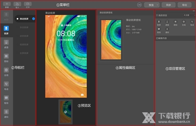Click the 同步 button
The image size is (196, 126).
[169, 5]
